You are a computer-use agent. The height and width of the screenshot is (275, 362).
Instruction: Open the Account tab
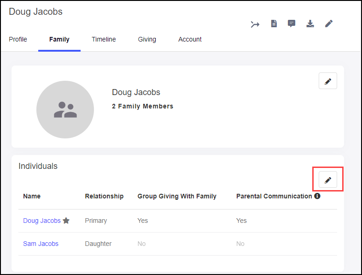190,39
